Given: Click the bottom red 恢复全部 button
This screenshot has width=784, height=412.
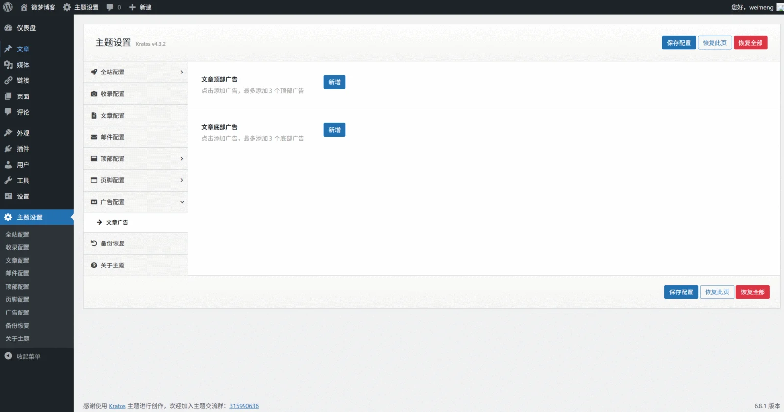Looking at the screenshot, I should coord(752,292).
